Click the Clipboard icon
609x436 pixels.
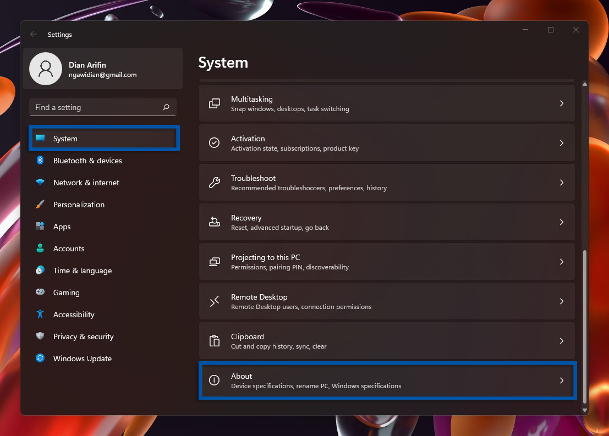(214, 341)
